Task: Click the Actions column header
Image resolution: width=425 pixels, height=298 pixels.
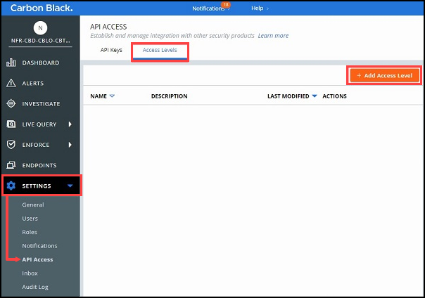Action: tap(334, 96)
